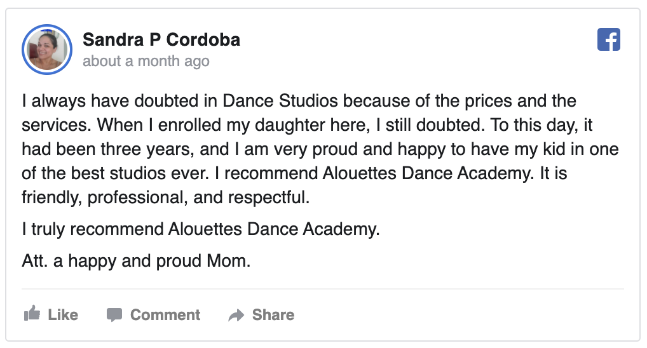Open Sandra P Cordoba's profile photo
Image resolution: width=647 pixels, height=348 pixels.
pos(47,50)
